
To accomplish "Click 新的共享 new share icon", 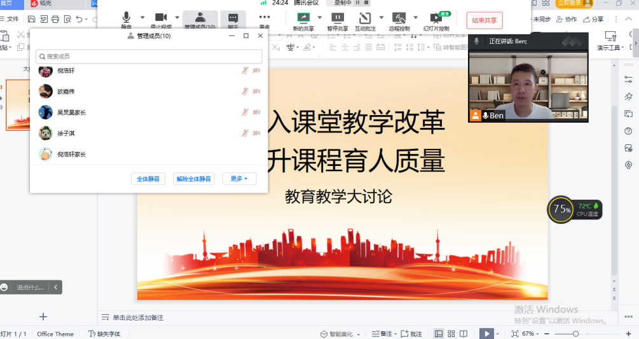I will 303,19.
